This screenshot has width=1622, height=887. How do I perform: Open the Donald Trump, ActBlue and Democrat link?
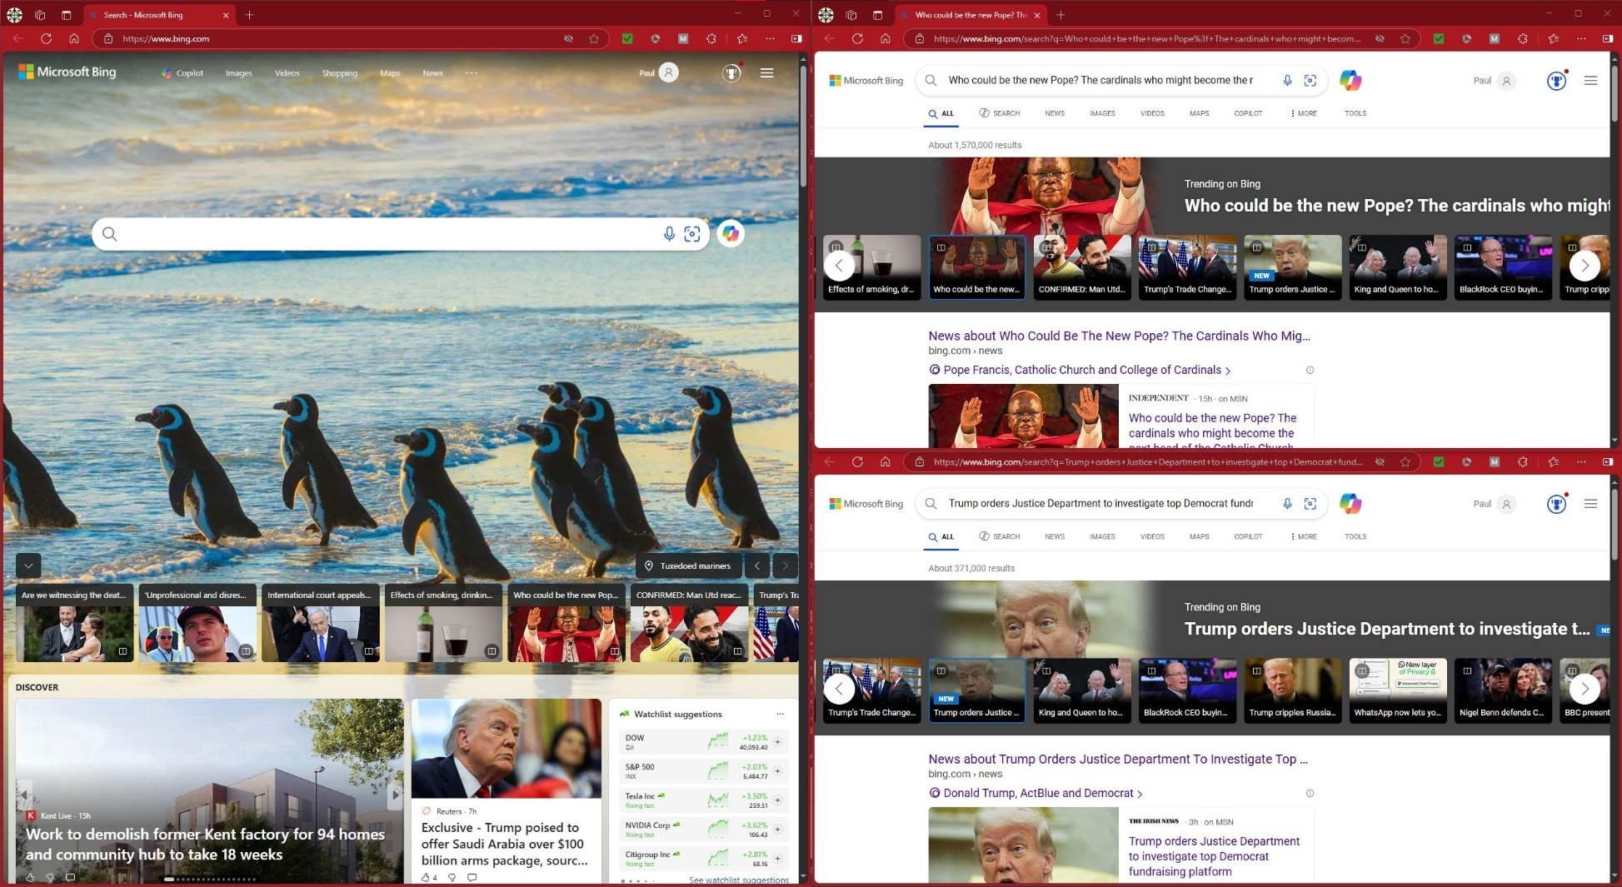1036,793
